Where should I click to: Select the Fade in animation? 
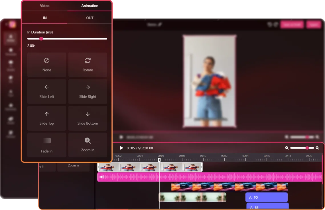point(47,145)
